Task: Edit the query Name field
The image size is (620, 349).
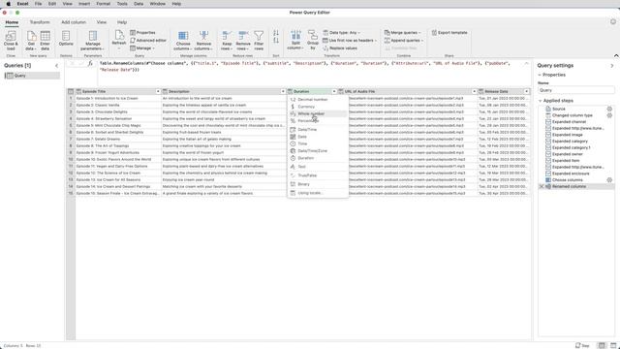Action: pyautogui.click(x=576, y=90)
